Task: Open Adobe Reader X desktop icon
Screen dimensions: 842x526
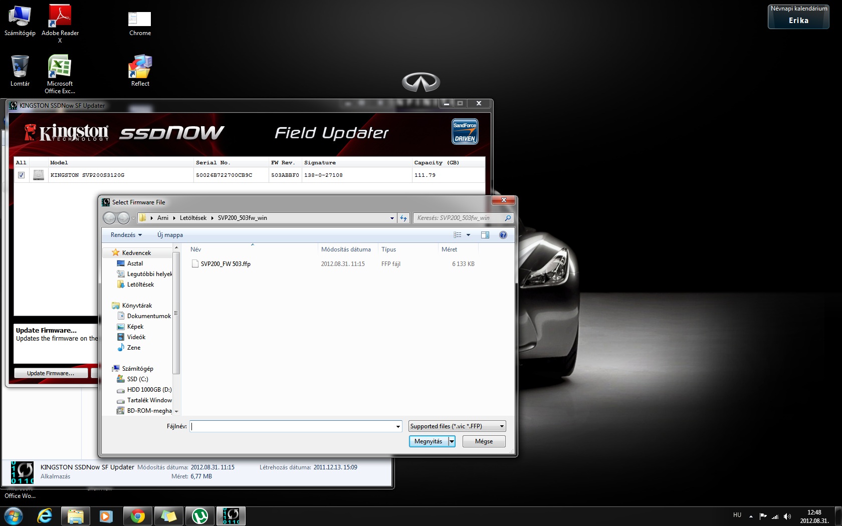Action: [x=60, y=24]
